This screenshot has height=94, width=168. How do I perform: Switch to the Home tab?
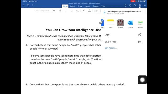[x=65, y=6]
